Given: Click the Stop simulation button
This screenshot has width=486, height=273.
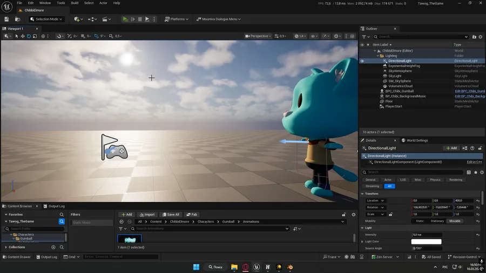Looking at the screenshot, I should point(140,19).
